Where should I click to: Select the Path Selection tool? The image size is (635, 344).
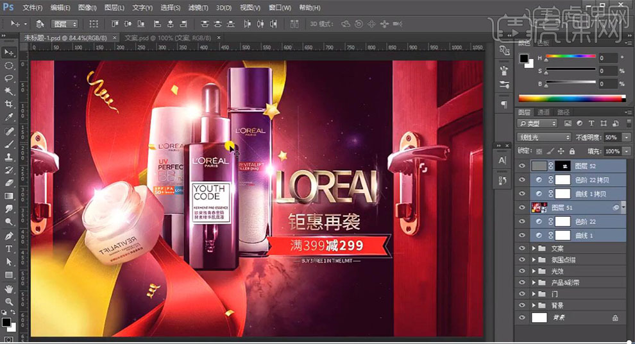tap(8, 261)
